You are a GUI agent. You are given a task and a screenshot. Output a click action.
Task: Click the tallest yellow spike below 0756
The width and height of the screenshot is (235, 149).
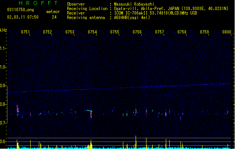click(136, 142)
